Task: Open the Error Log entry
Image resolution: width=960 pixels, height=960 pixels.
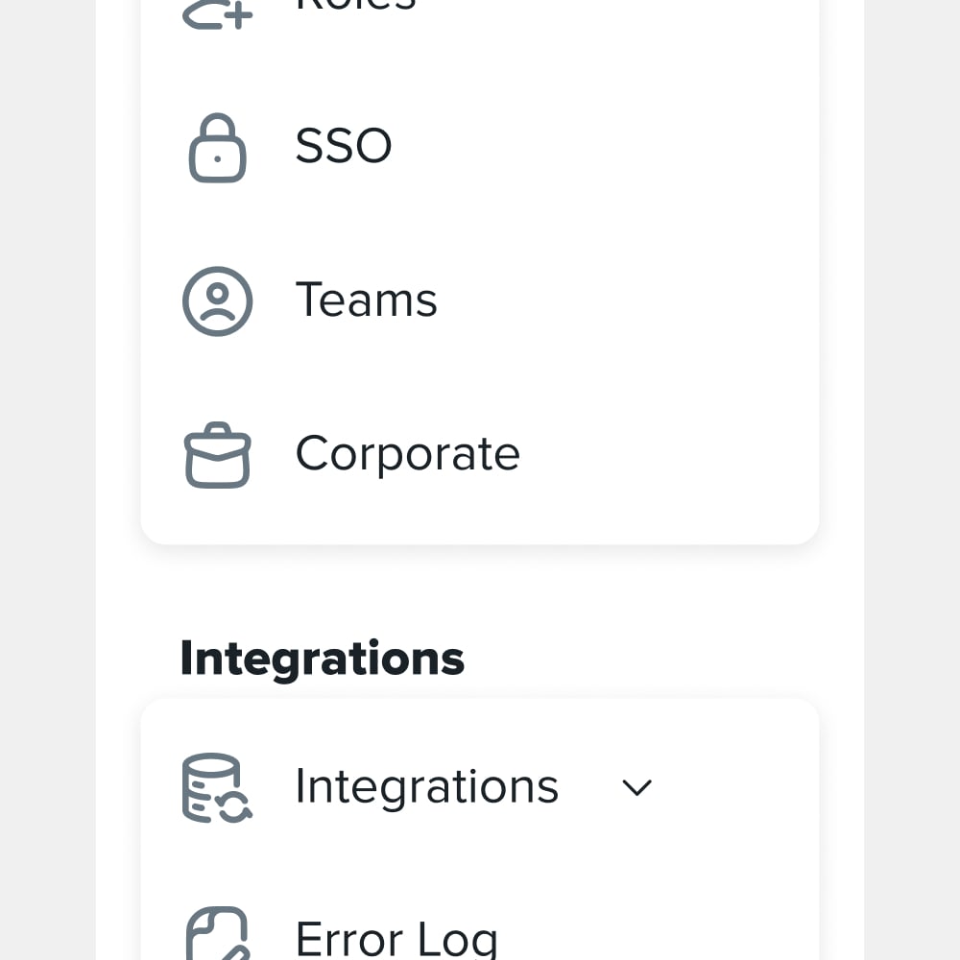Action: click(396, 939)
